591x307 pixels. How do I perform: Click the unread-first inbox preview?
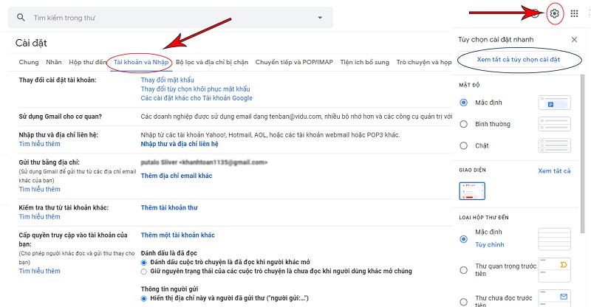pos(555,298)
